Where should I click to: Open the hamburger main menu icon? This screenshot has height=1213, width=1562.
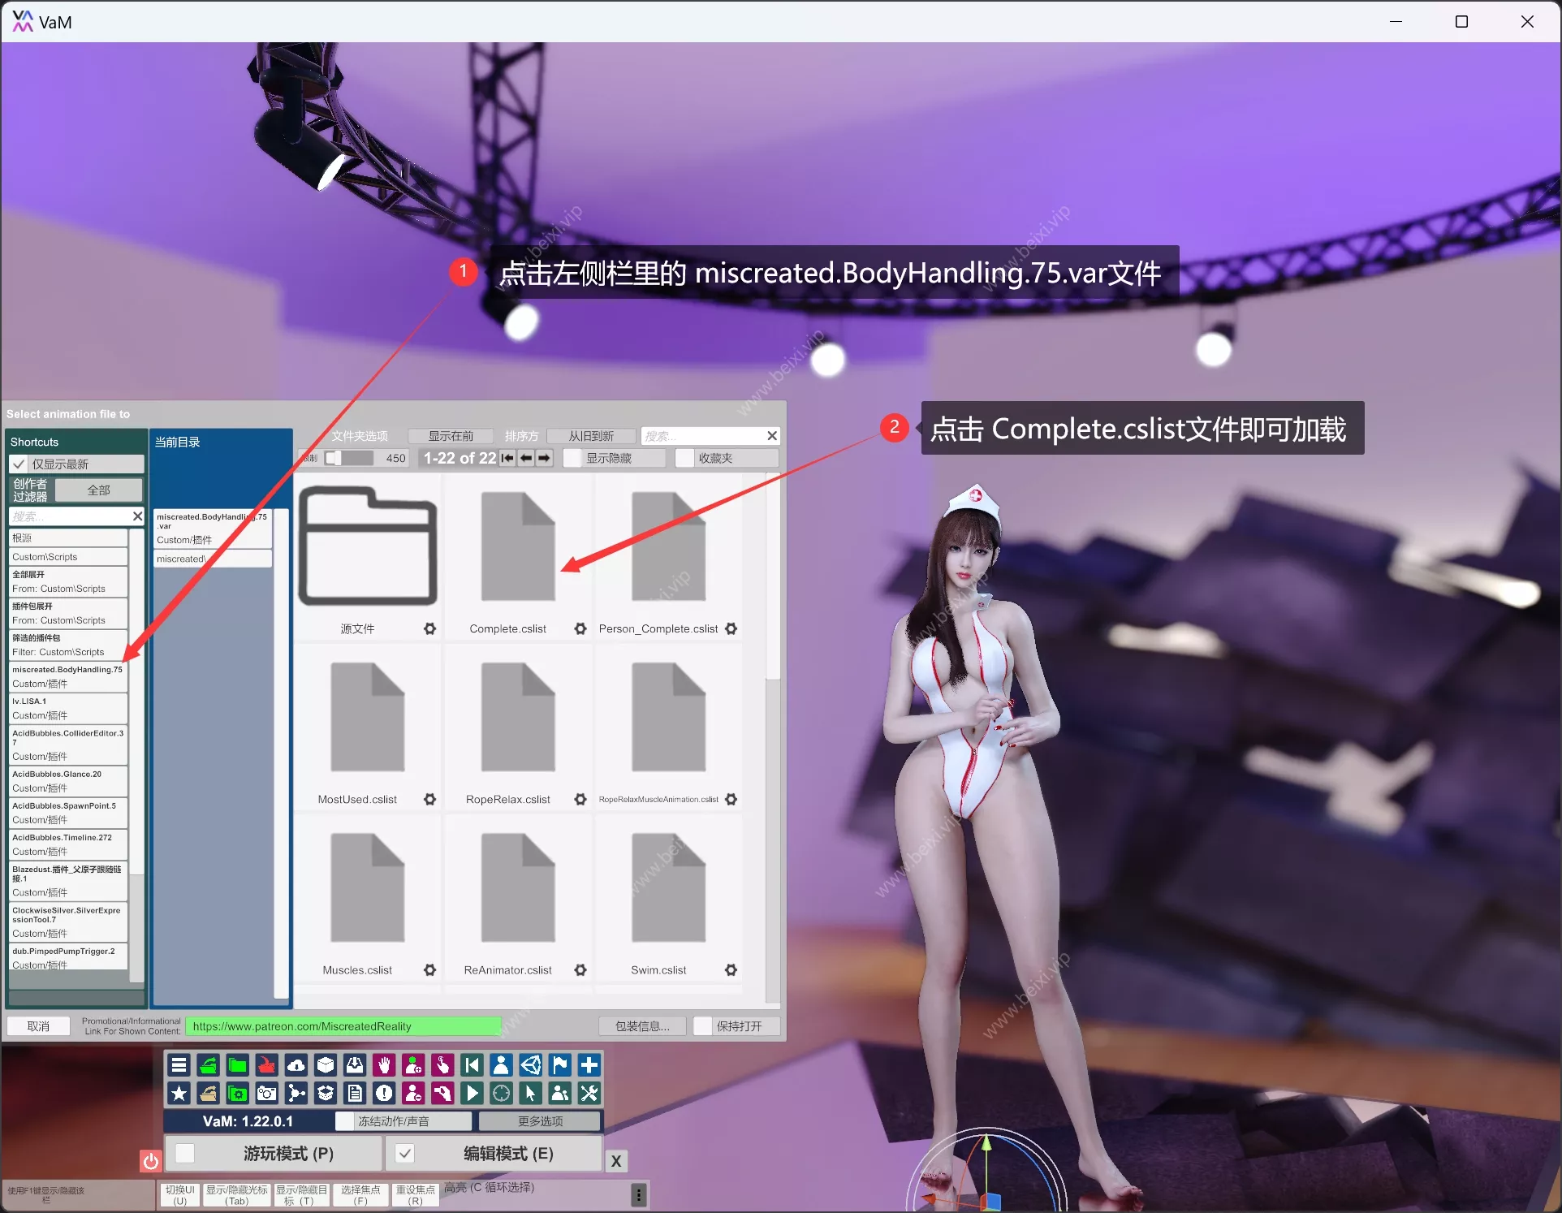pos(179,1064)
